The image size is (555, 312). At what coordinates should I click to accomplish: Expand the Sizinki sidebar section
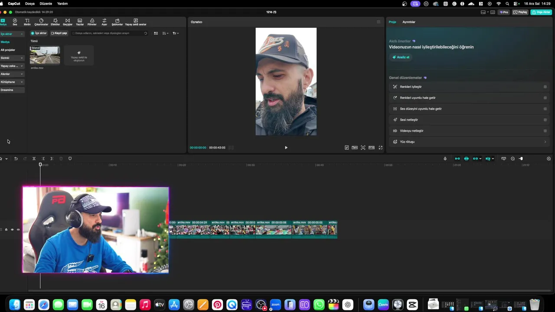[x=22, y=58]
